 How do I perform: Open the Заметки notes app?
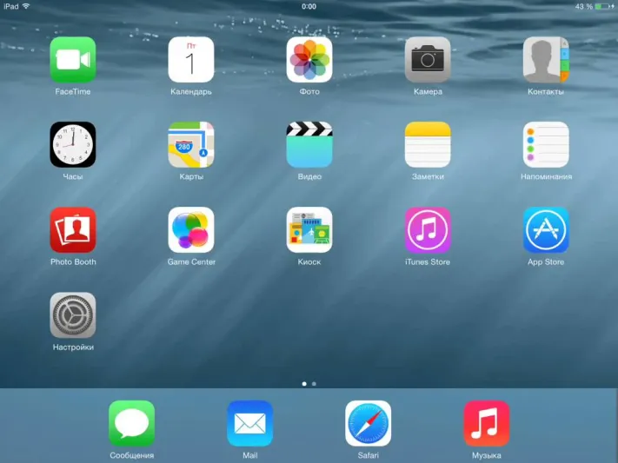pyautogui.click(x=428, y=144)
